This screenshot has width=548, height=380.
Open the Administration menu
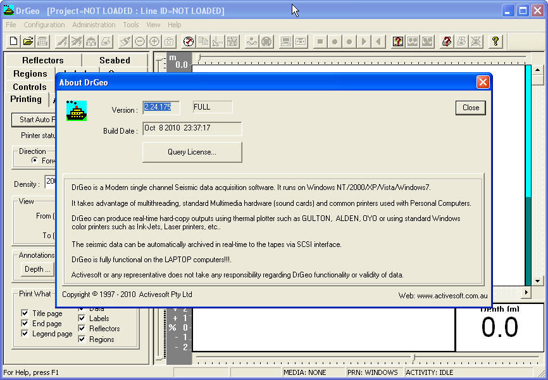[94, 25]
